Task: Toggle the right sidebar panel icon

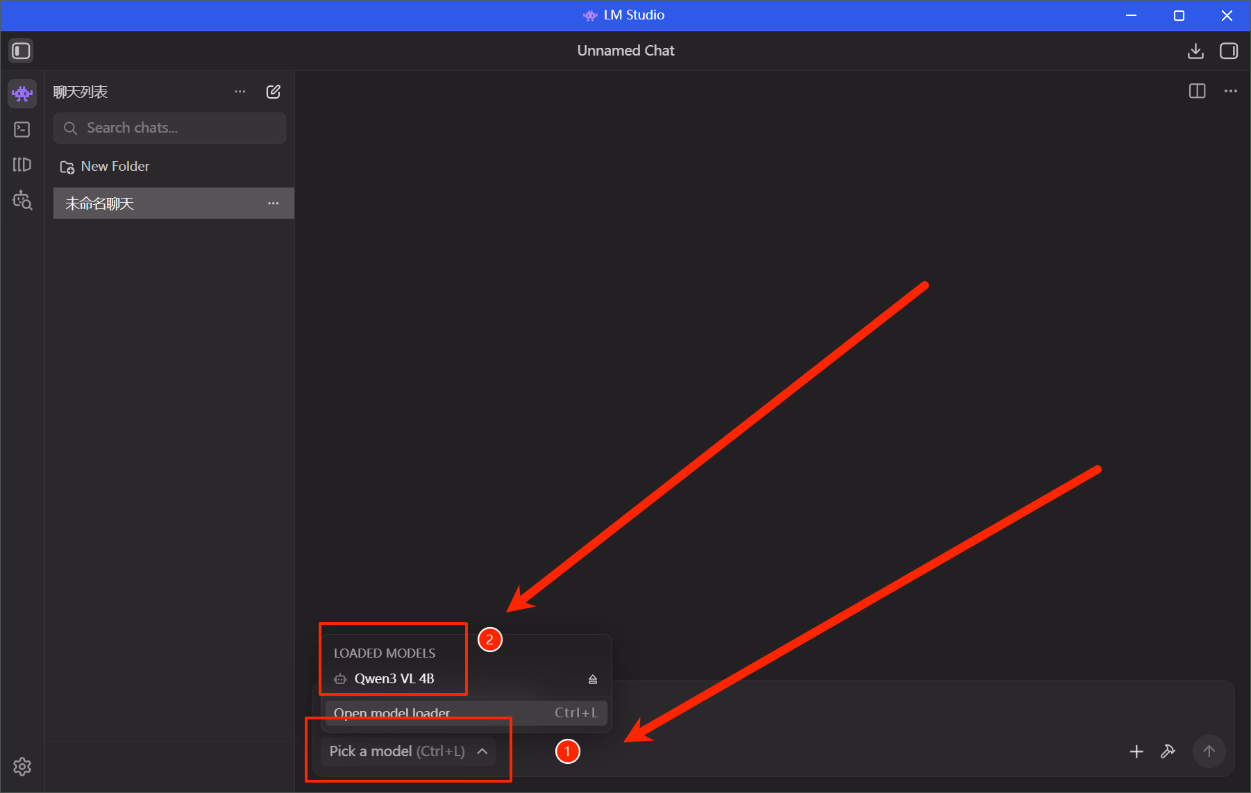Action: pyautogui.click(x=1229, y=51)
